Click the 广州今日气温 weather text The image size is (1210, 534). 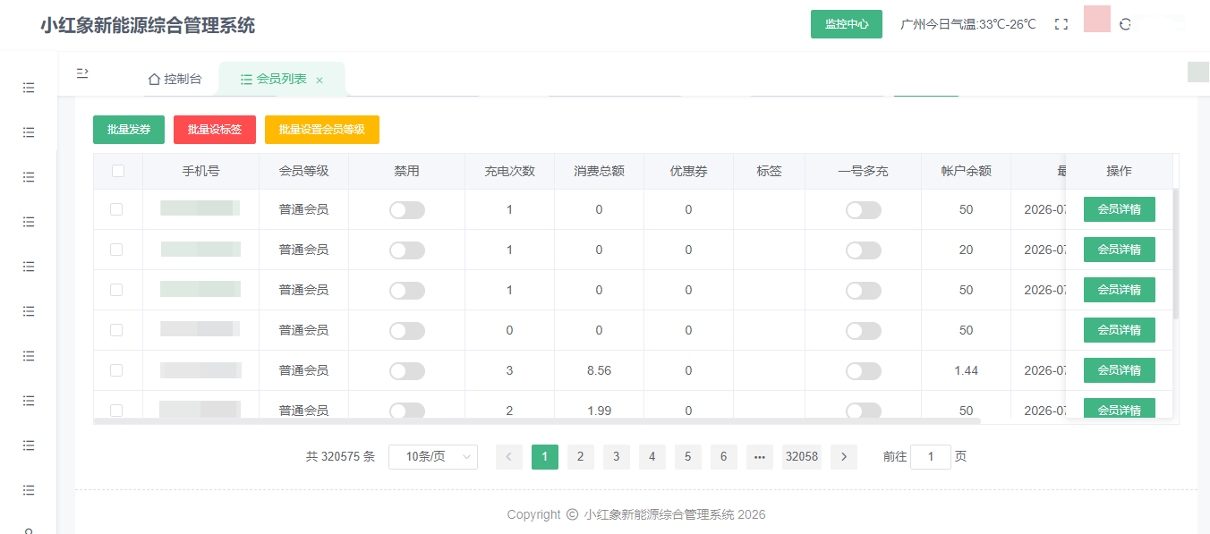coord(968,24)
